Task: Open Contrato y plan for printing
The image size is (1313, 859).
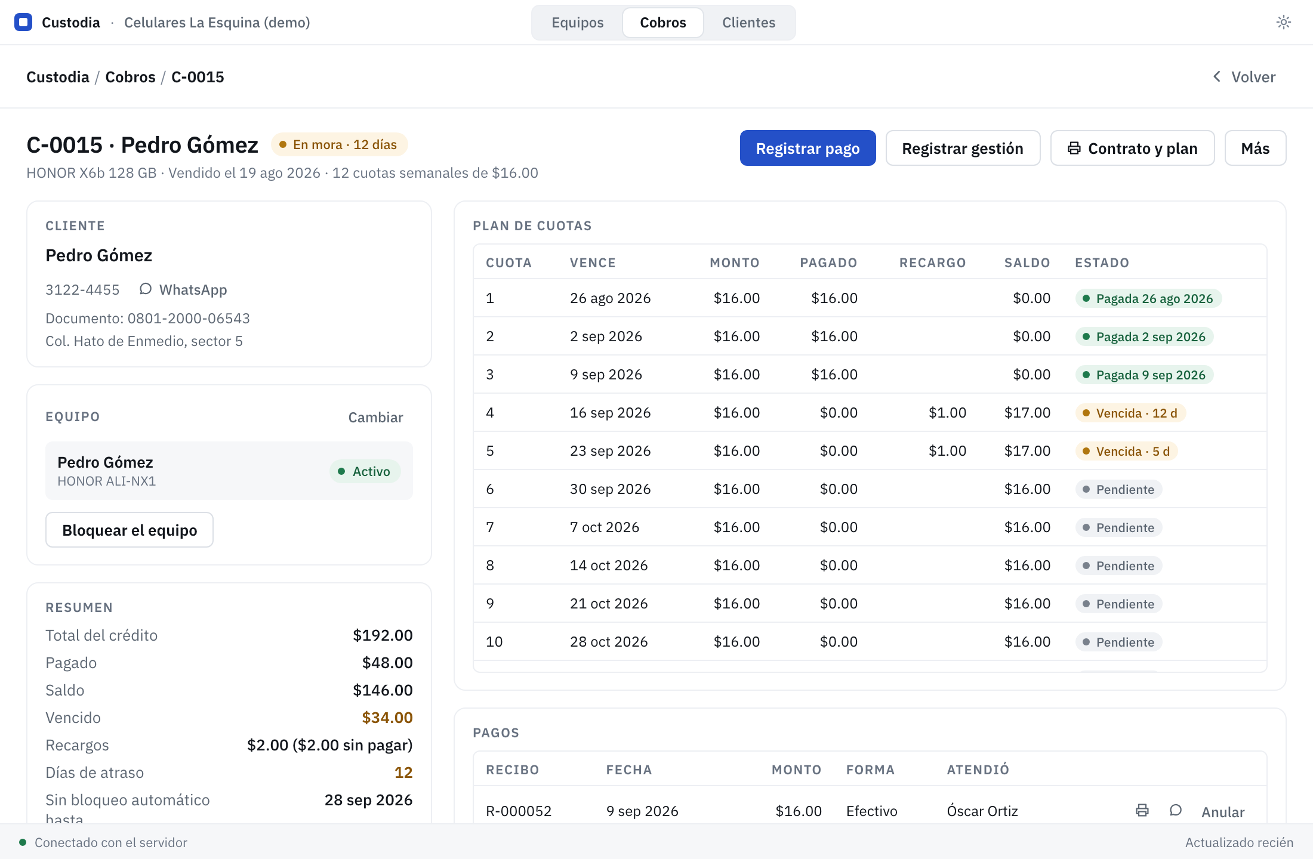Action: (1132, 148)
